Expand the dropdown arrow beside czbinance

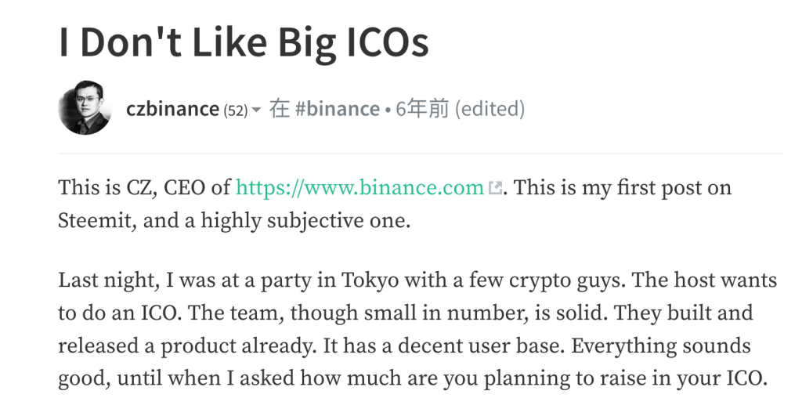pyautogui.click(x=256, y=110)
